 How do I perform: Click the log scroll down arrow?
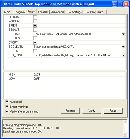point(125,134)
